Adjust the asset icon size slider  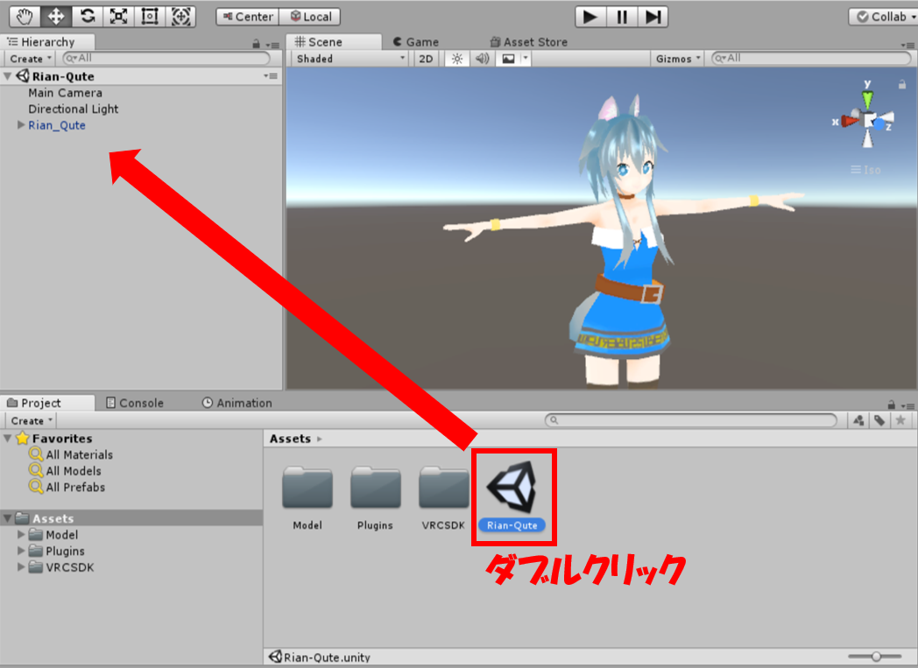point(874,657)
